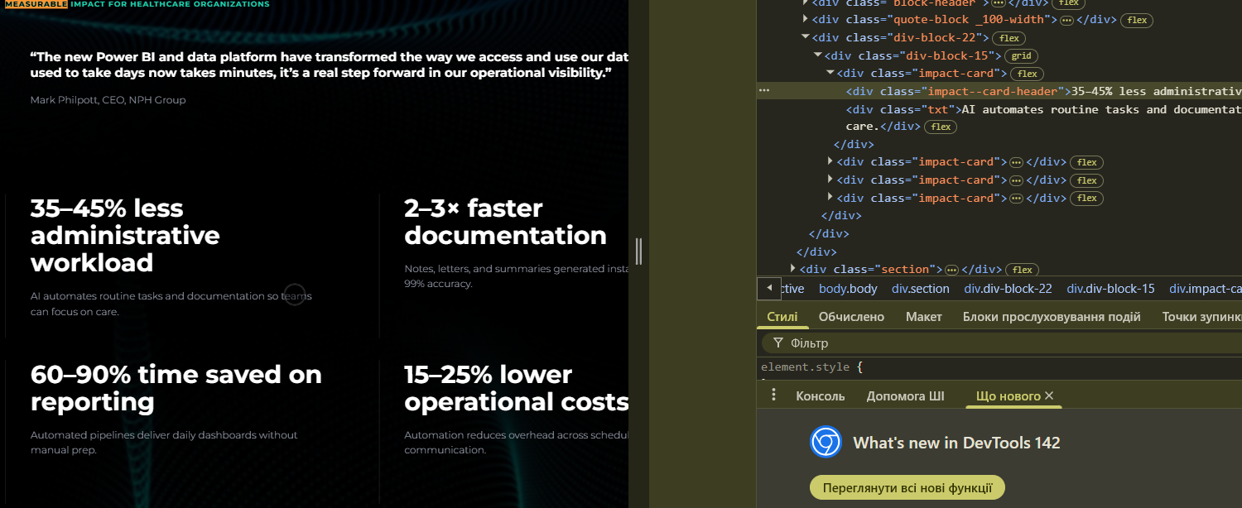Open the Блоки прослуховування подій tab
The height and width of the screenshot is (508, 1242).
tap(1052, 317)
